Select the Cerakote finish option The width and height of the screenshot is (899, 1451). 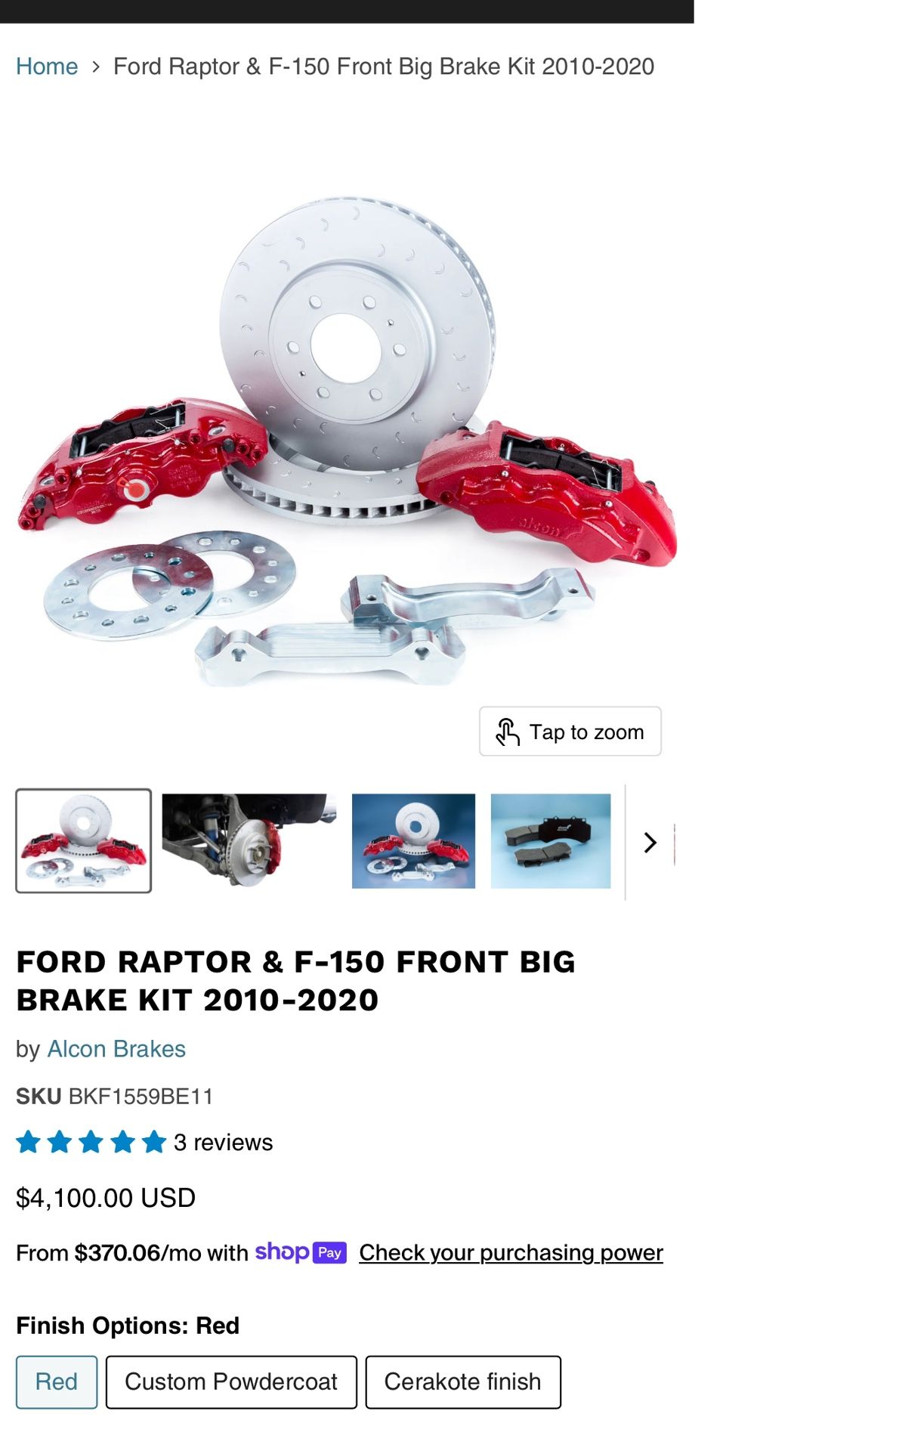click(x=463, y=1381)
